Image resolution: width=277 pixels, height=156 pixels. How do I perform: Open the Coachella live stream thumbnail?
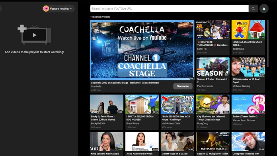(x=142, y=50)
